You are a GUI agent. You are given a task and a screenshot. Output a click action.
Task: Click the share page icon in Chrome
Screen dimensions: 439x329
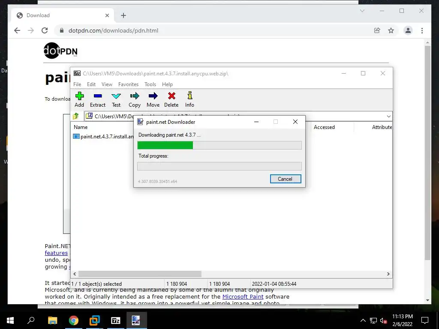[377, 30]
